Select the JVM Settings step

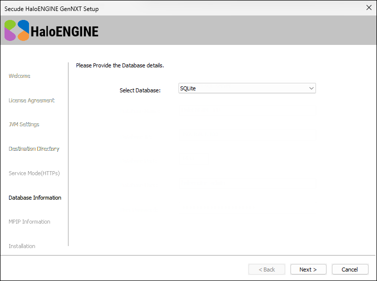[x=24, y=124]
